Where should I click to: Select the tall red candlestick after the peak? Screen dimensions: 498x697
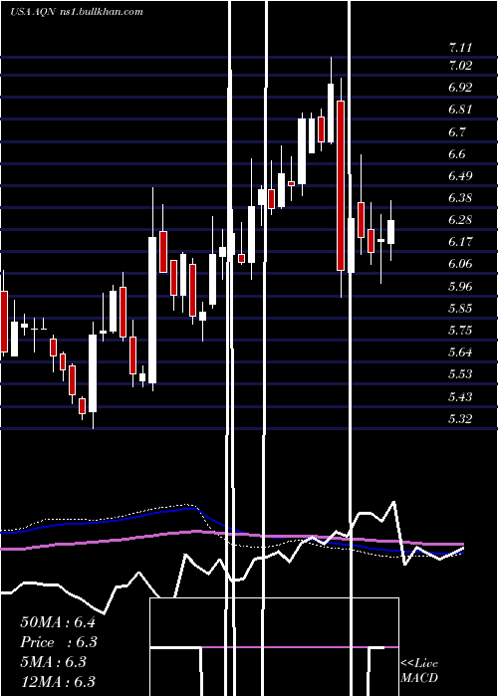(x=341, y=185)
